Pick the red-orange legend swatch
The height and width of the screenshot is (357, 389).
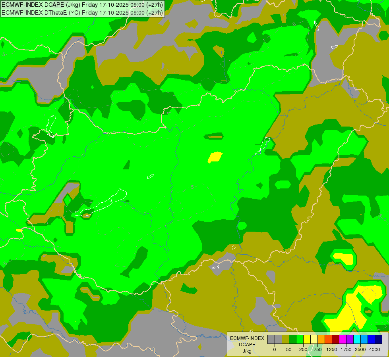click(329, 339)
